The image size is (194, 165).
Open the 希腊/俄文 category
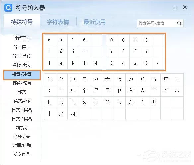pos(22,65)
